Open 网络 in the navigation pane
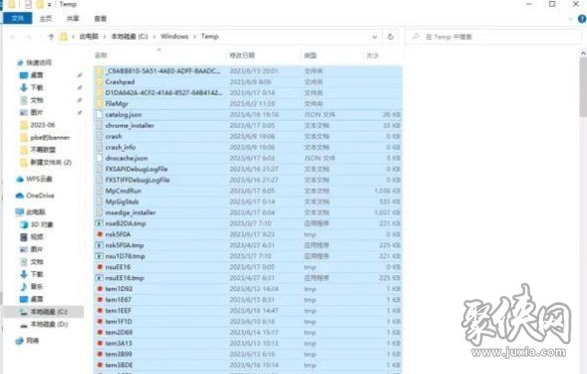587x374 pixels. pyautogui.click(x=33, y=341)
